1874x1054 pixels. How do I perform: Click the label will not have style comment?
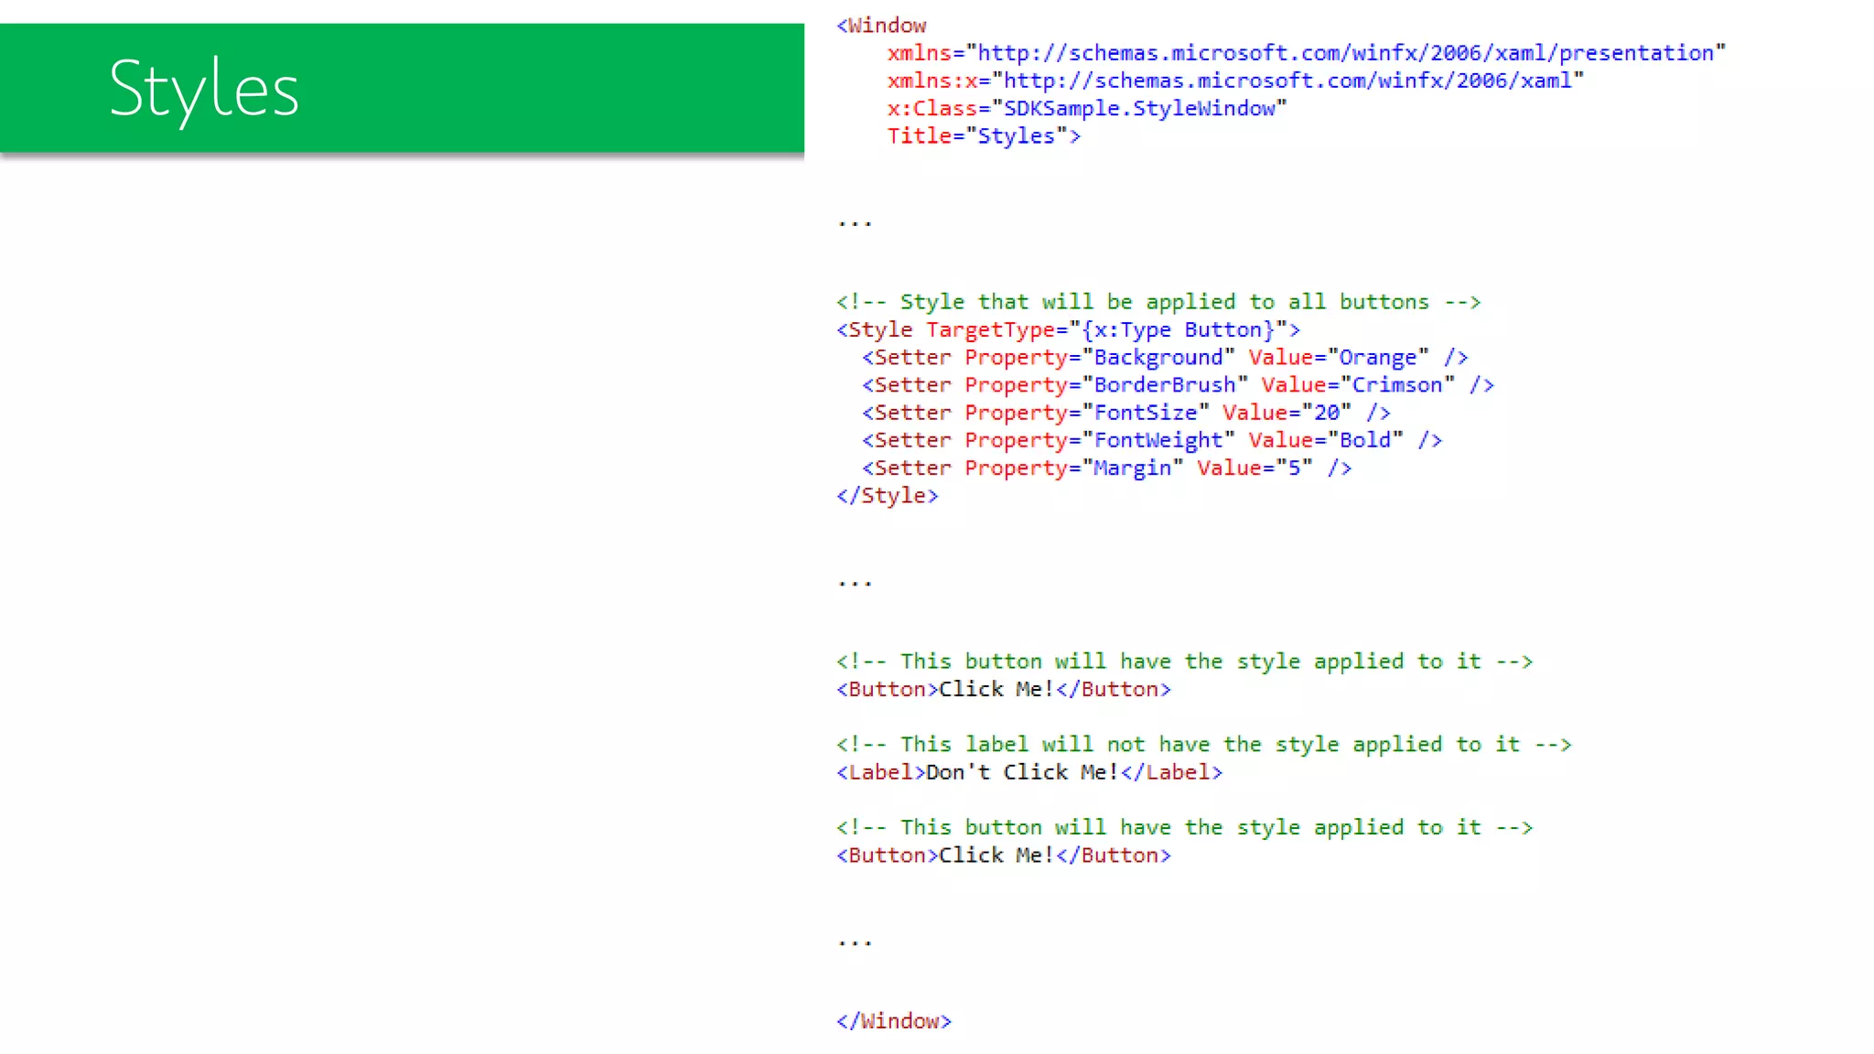[x=1203, y=745]
